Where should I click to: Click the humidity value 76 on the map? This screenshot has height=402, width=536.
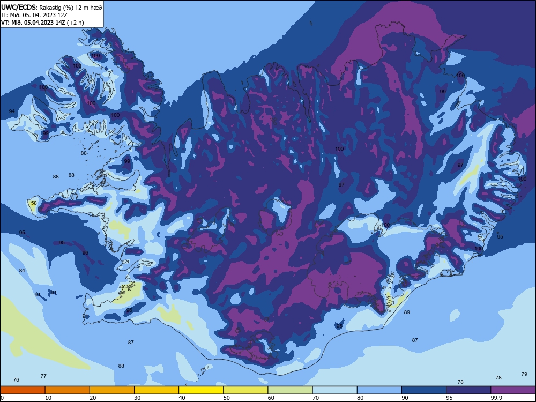16,380
